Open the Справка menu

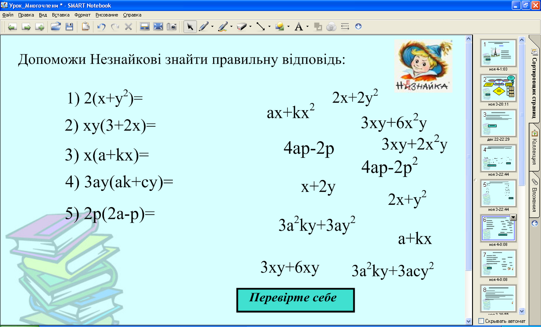pyautogui.click(x=132, y=15)
